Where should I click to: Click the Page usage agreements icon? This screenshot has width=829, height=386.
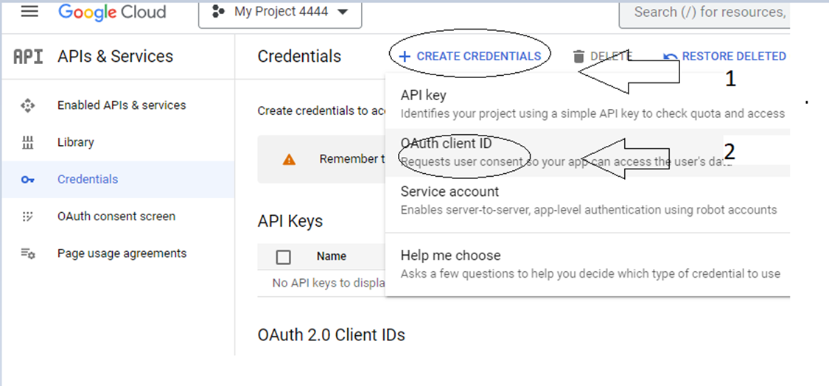(27, 253)
